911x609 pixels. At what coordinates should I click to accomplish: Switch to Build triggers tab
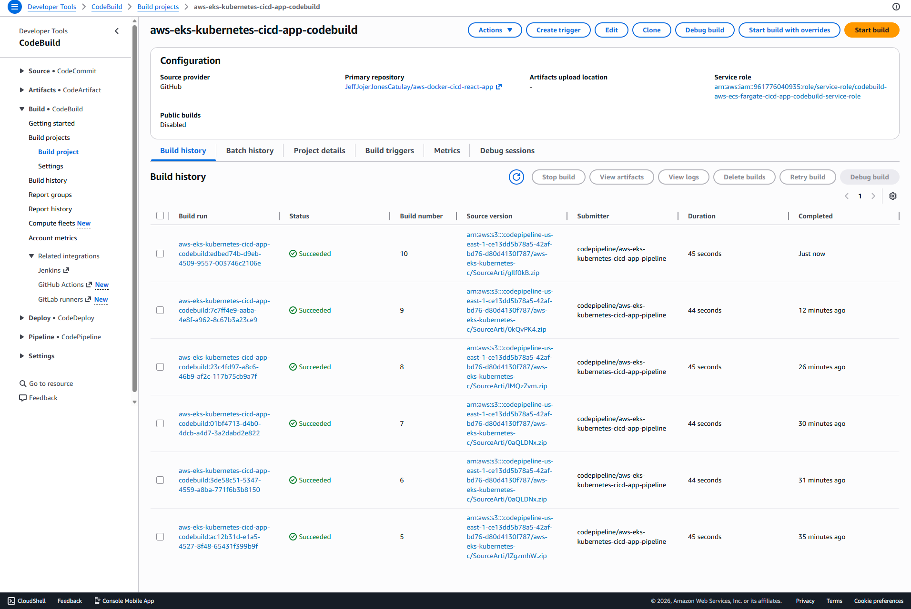(x=389, y=150)
